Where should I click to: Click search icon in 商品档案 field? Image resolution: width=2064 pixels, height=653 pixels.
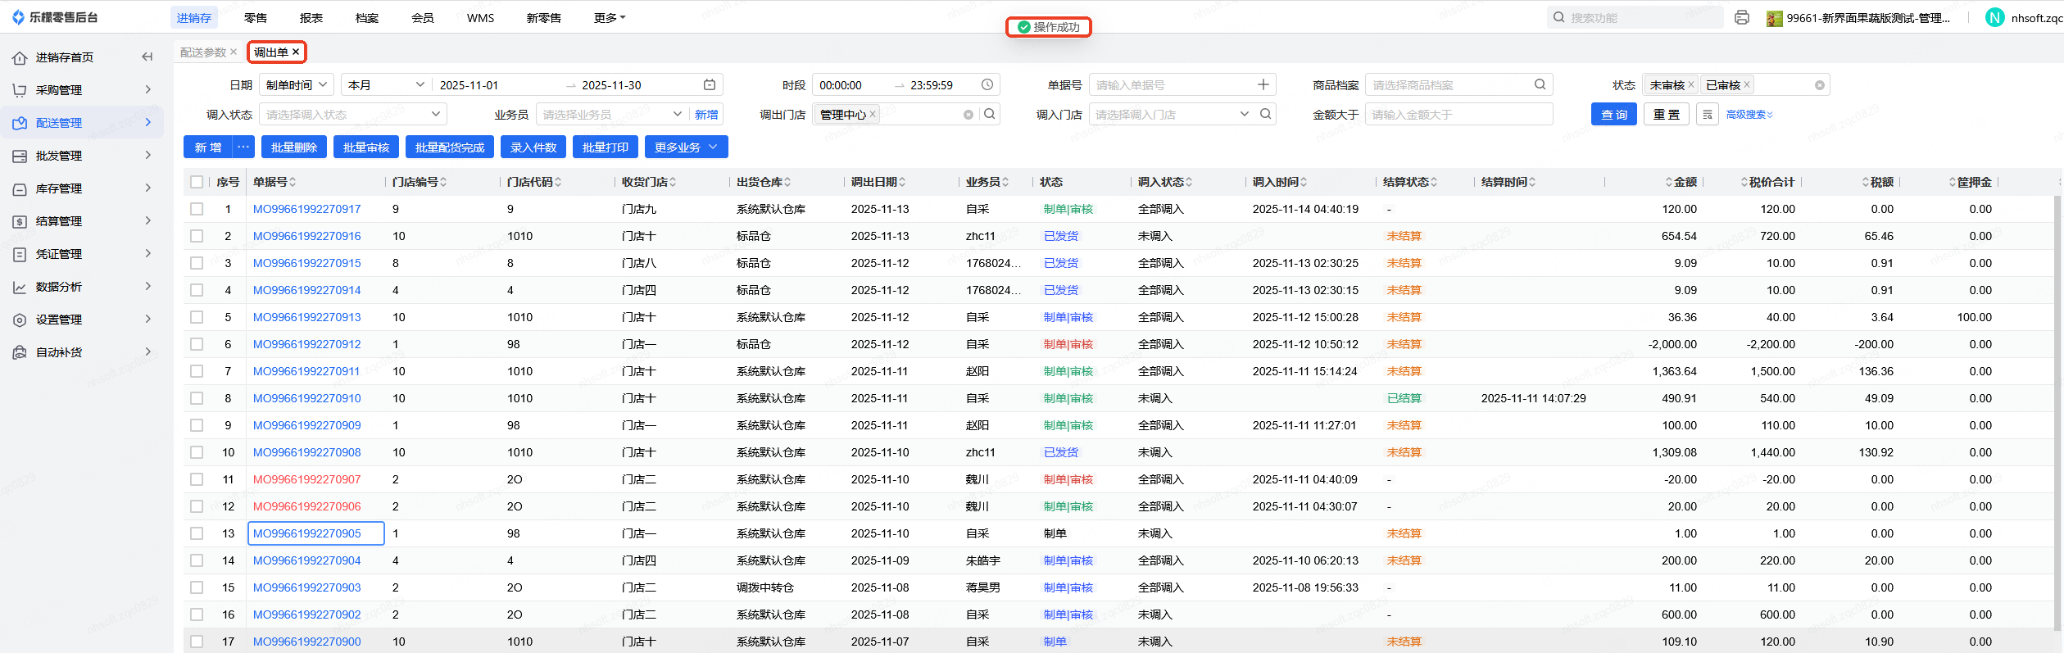pos(1540,85)
